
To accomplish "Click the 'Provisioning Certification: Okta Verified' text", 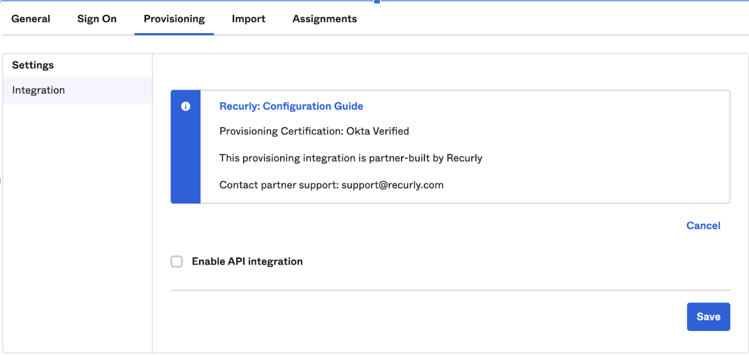I will [314, 131].
